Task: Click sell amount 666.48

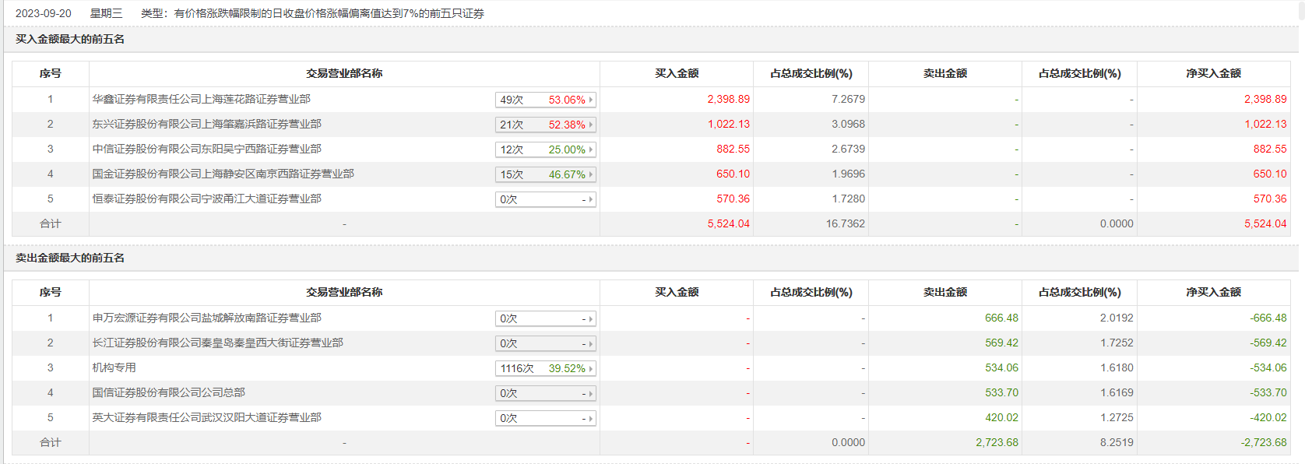Action: pyautogui.click(x=1001, y=318)
